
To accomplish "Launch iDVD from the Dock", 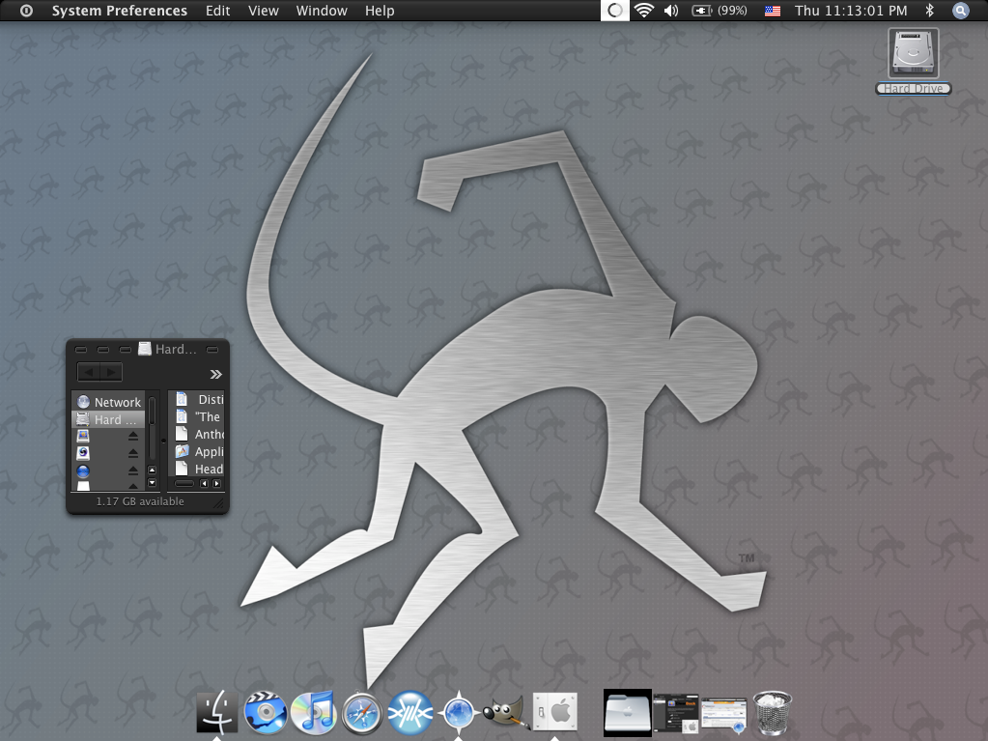I will coord(266,713).
